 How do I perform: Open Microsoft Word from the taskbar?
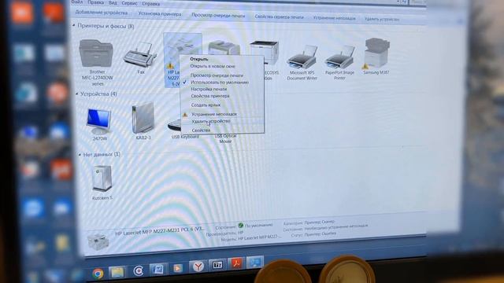(157, 269)
